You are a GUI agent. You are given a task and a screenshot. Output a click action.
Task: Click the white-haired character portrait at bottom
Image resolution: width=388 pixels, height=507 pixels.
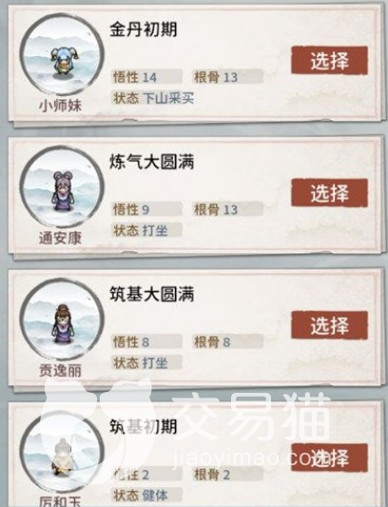(x=62, y=453)
